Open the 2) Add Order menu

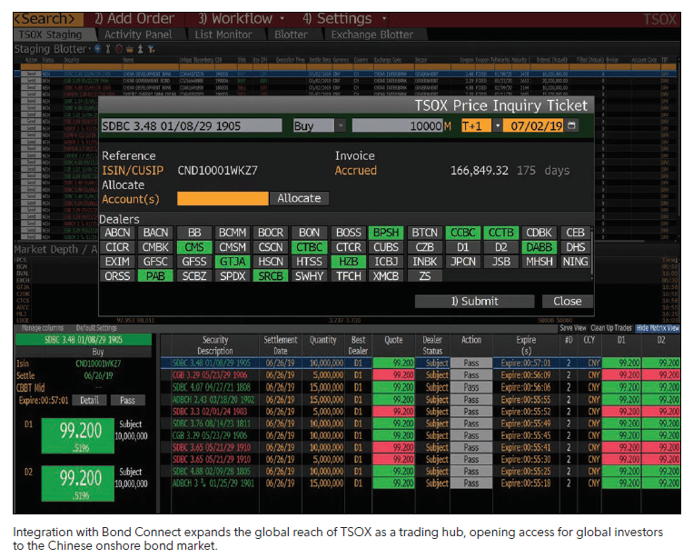134,19
